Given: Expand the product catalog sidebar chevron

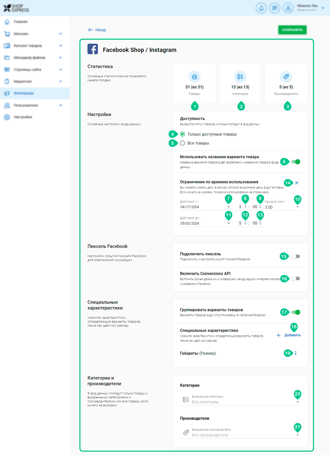Looking at the screenshot, I should coord(61,46).
